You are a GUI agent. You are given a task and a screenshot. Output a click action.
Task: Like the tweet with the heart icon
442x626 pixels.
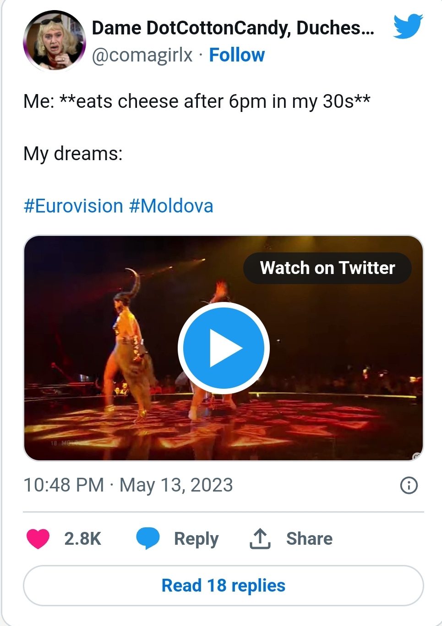pos(38,538)
